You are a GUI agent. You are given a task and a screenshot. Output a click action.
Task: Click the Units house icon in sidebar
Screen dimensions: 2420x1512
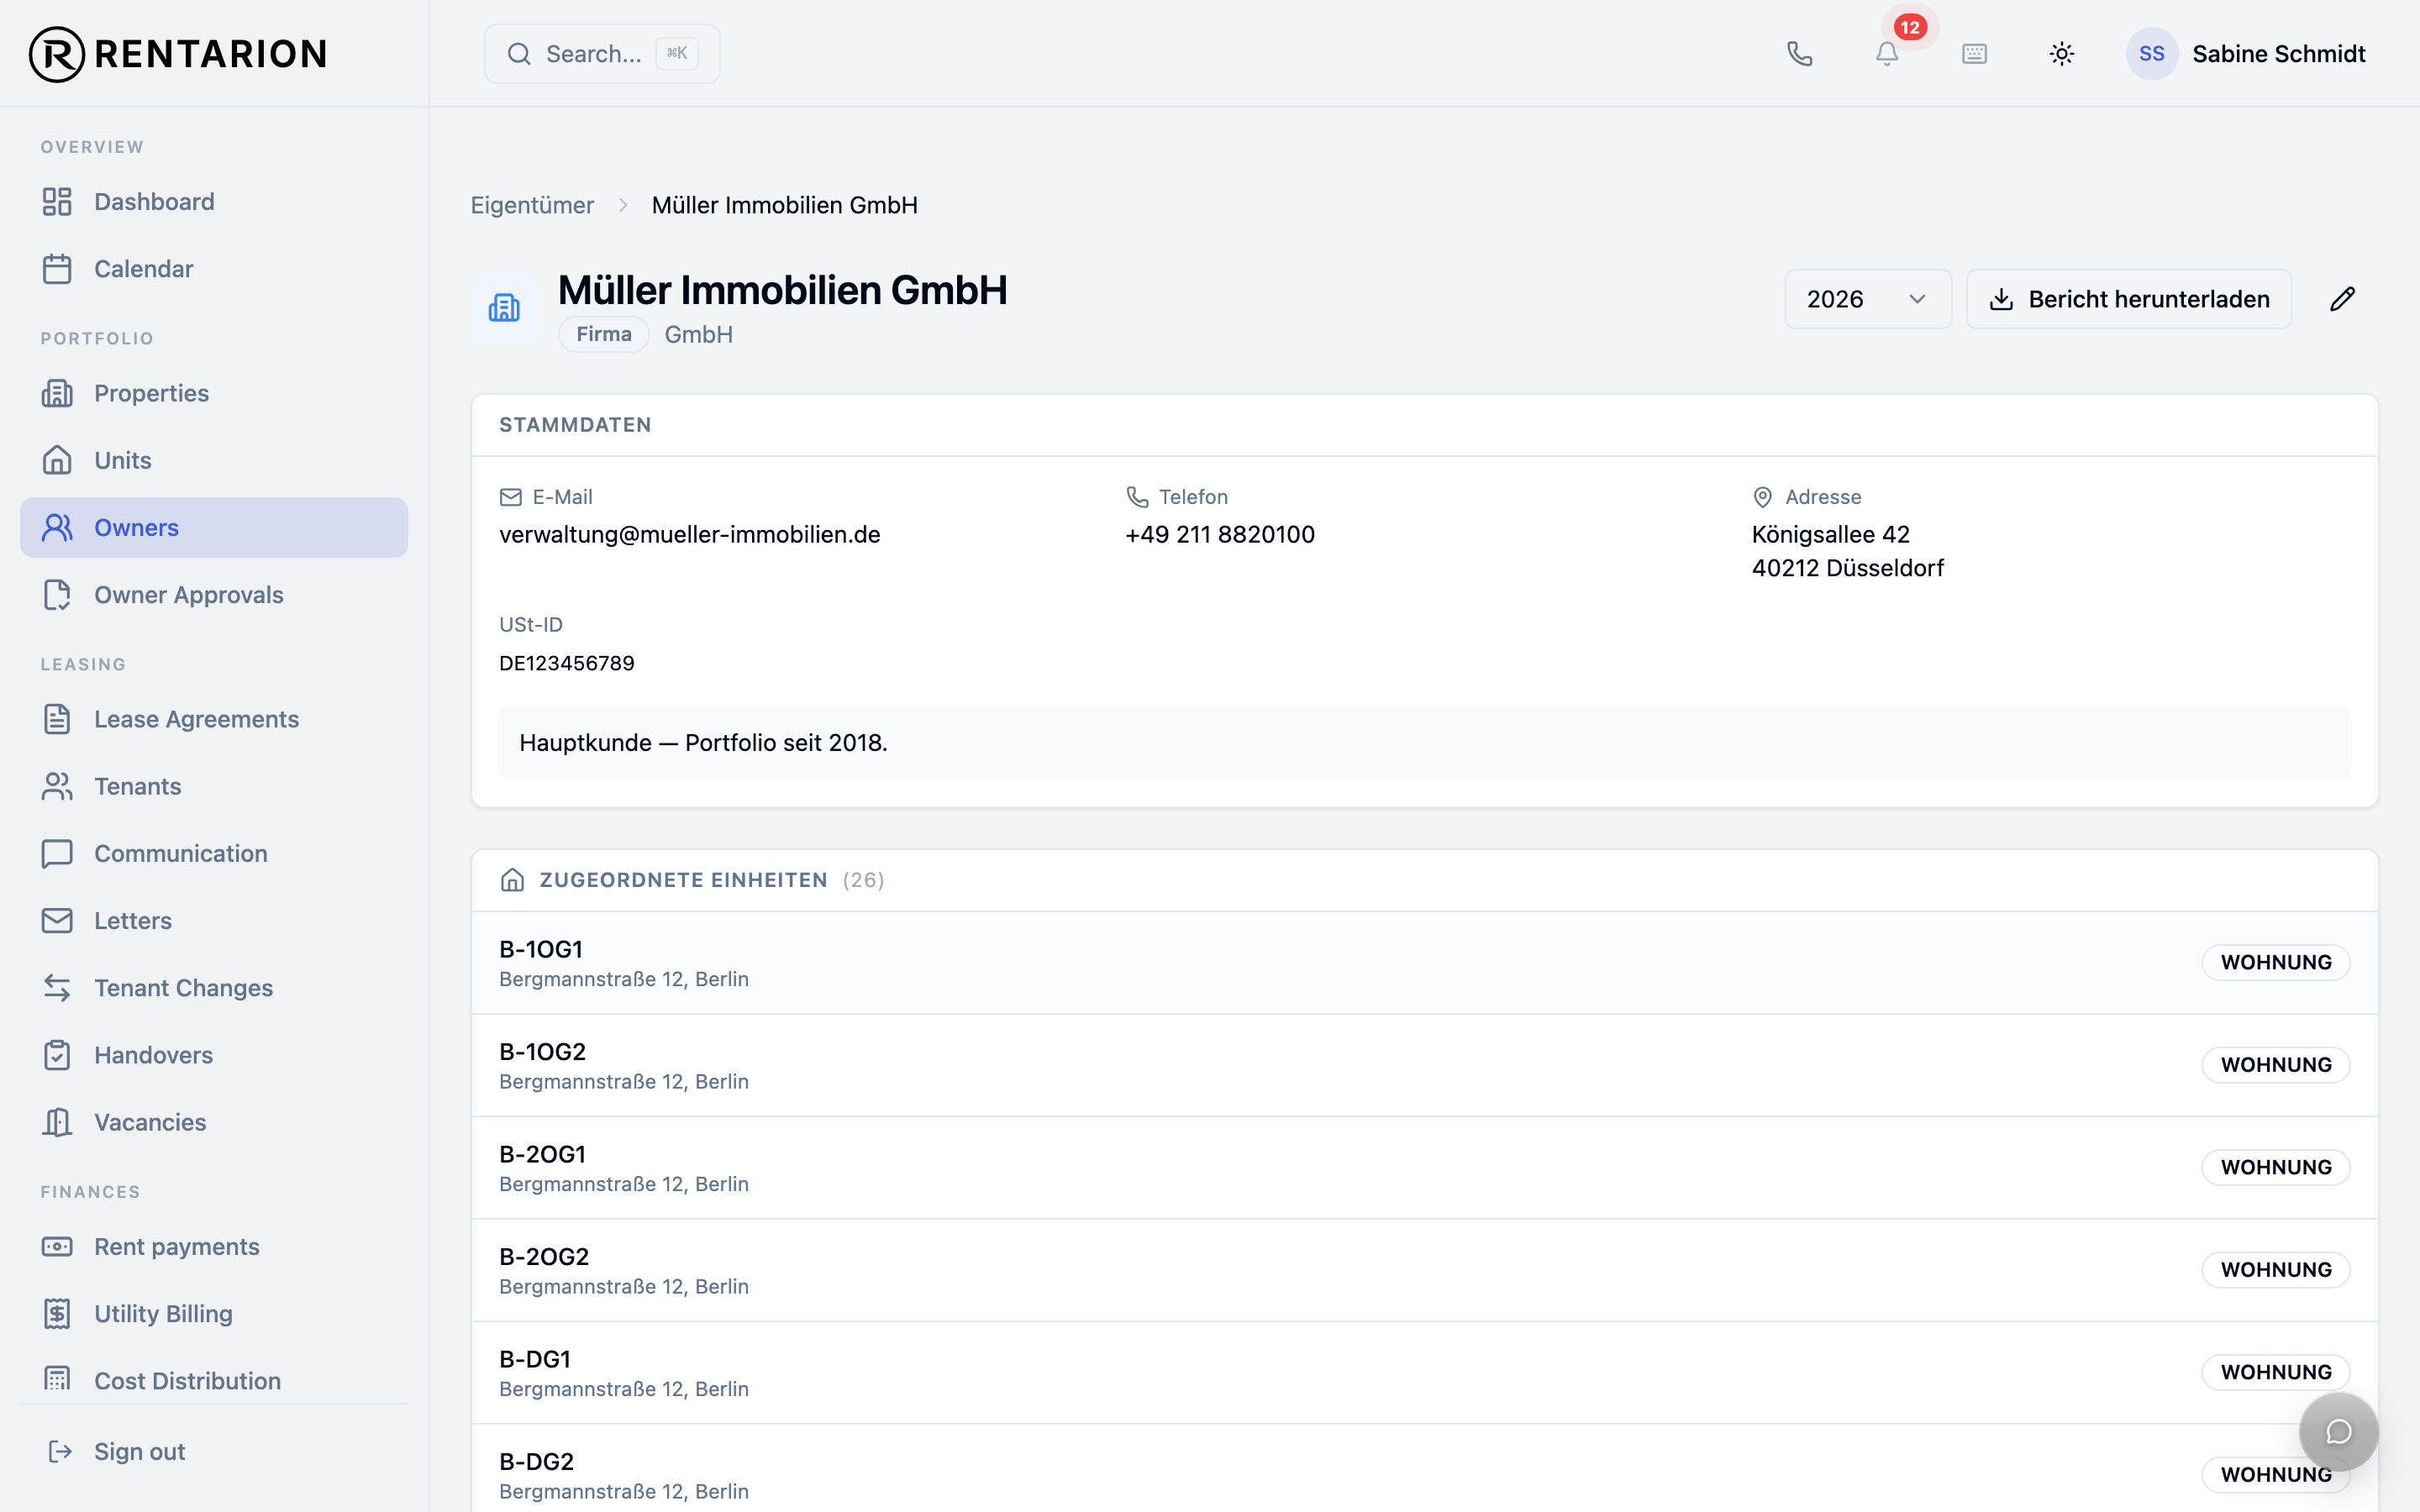(x=57, y=460)
